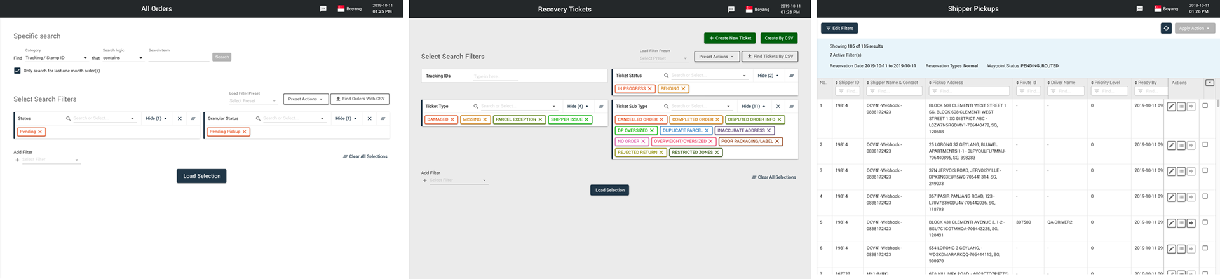Select checkbox for pickup row 1

(x=1205, y=105)
